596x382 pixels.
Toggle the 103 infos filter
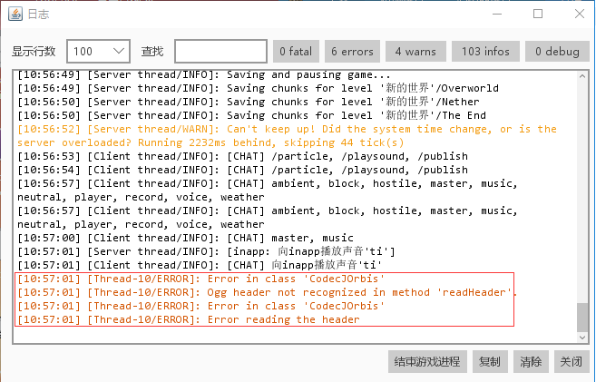coord(485,52)
